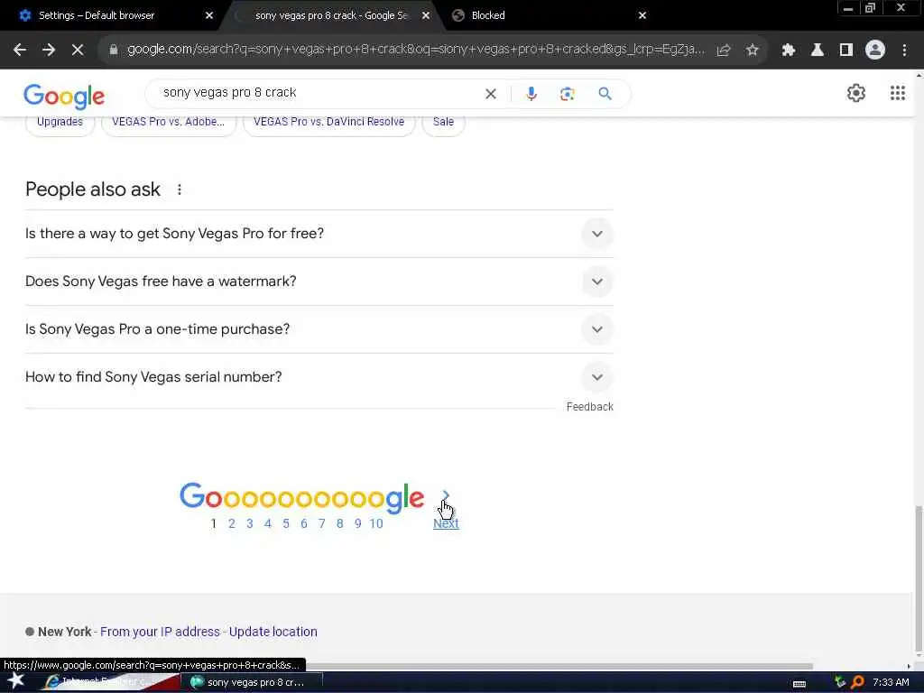924x693 pixels.
Task: Click the browser address bar URL
Action: (415, 50)
